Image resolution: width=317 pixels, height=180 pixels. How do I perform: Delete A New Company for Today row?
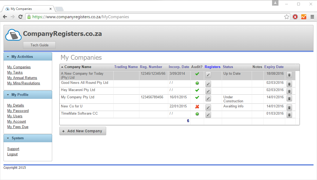[289, 75]
